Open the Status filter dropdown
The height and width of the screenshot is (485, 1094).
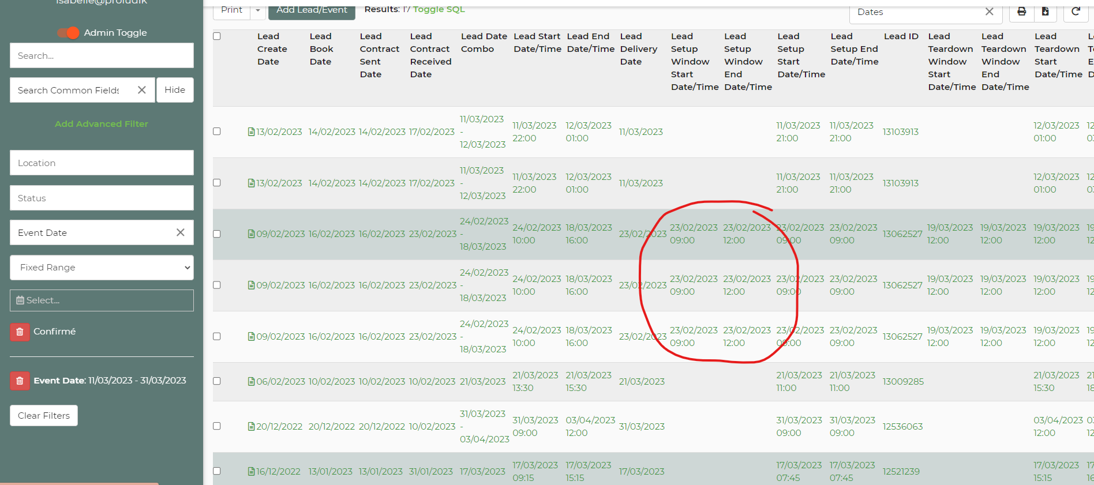pyautogui.click(x=102, y=198)
